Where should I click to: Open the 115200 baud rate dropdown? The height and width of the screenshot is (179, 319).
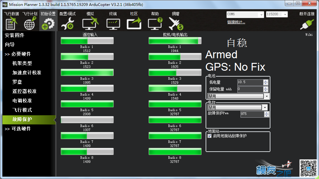285,14
